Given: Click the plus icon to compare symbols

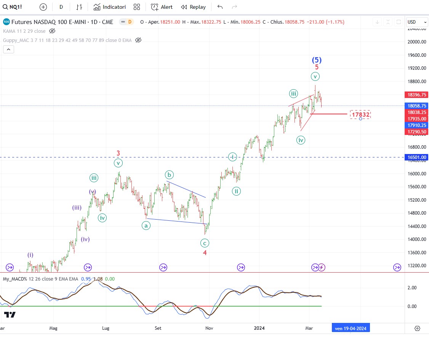Looking at the screenshot, I should pos(43,7).
